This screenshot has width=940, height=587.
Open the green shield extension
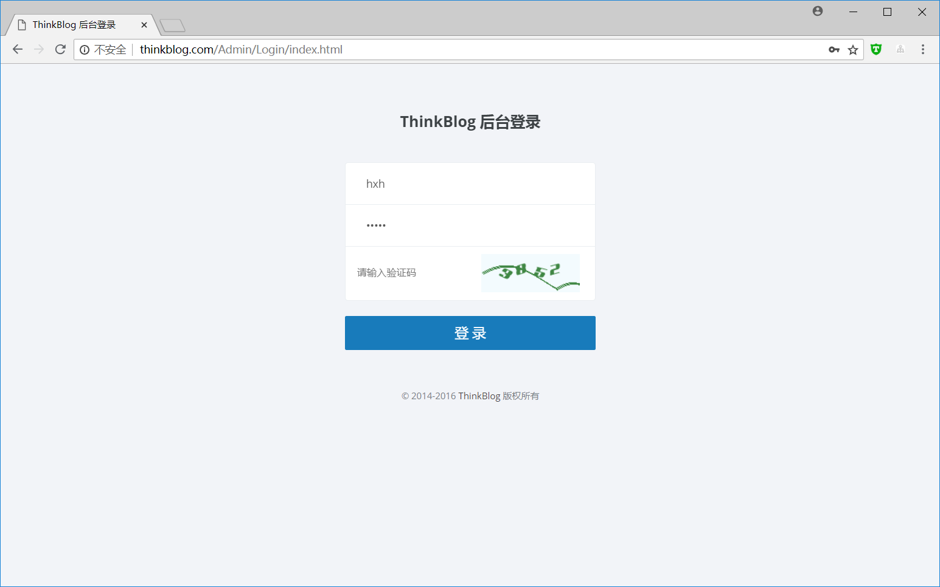point(876,49)
